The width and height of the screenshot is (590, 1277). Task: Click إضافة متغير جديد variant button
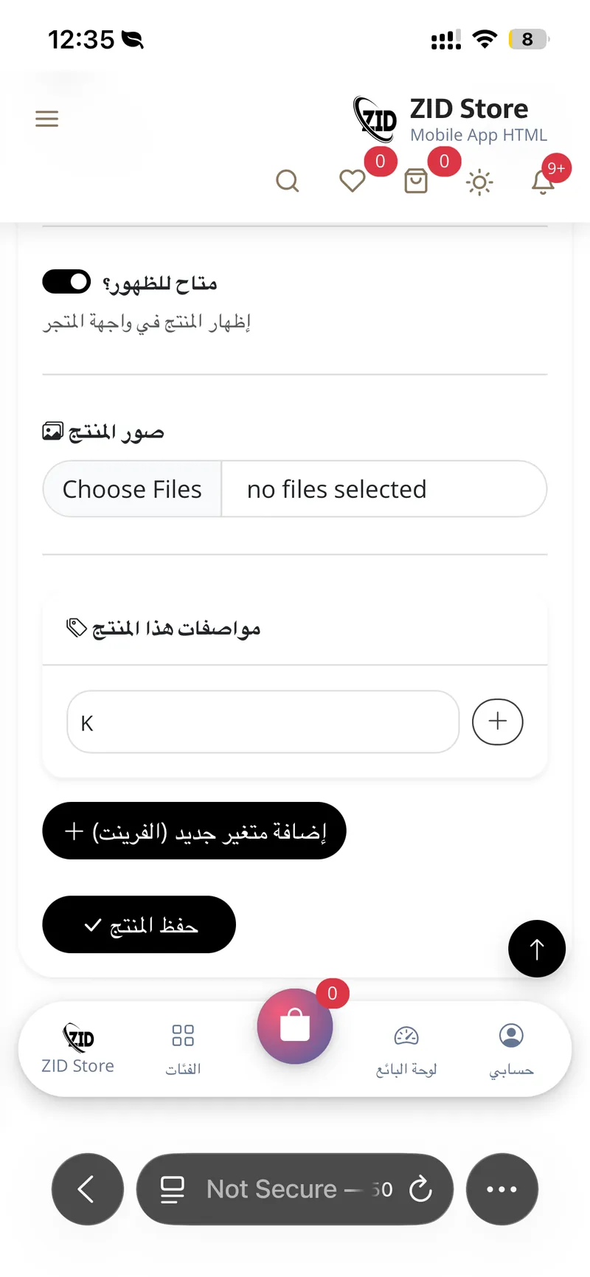(194, 831)
